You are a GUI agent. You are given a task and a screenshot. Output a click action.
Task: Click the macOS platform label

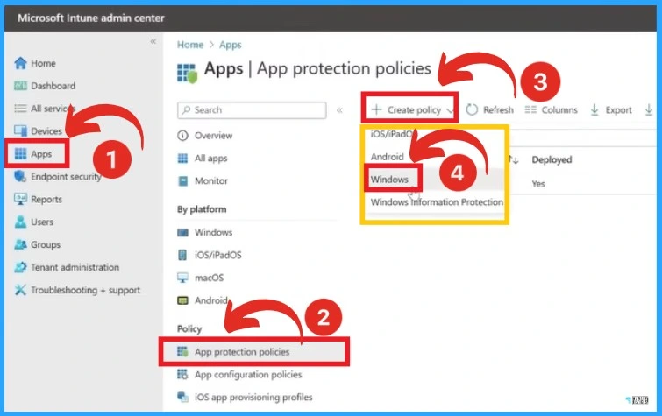tap(209, 278)
